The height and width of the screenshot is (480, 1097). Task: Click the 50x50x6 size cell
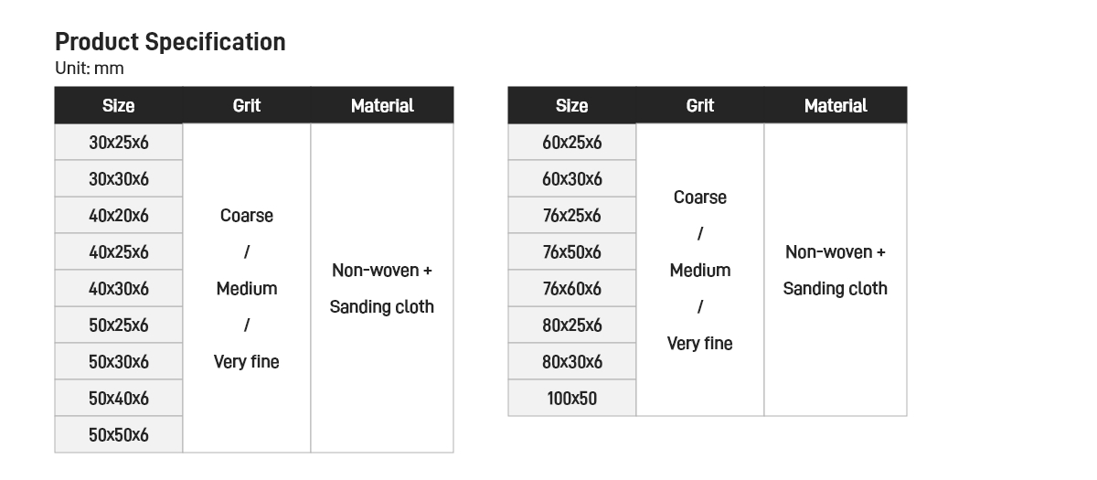tap(118, 435)
